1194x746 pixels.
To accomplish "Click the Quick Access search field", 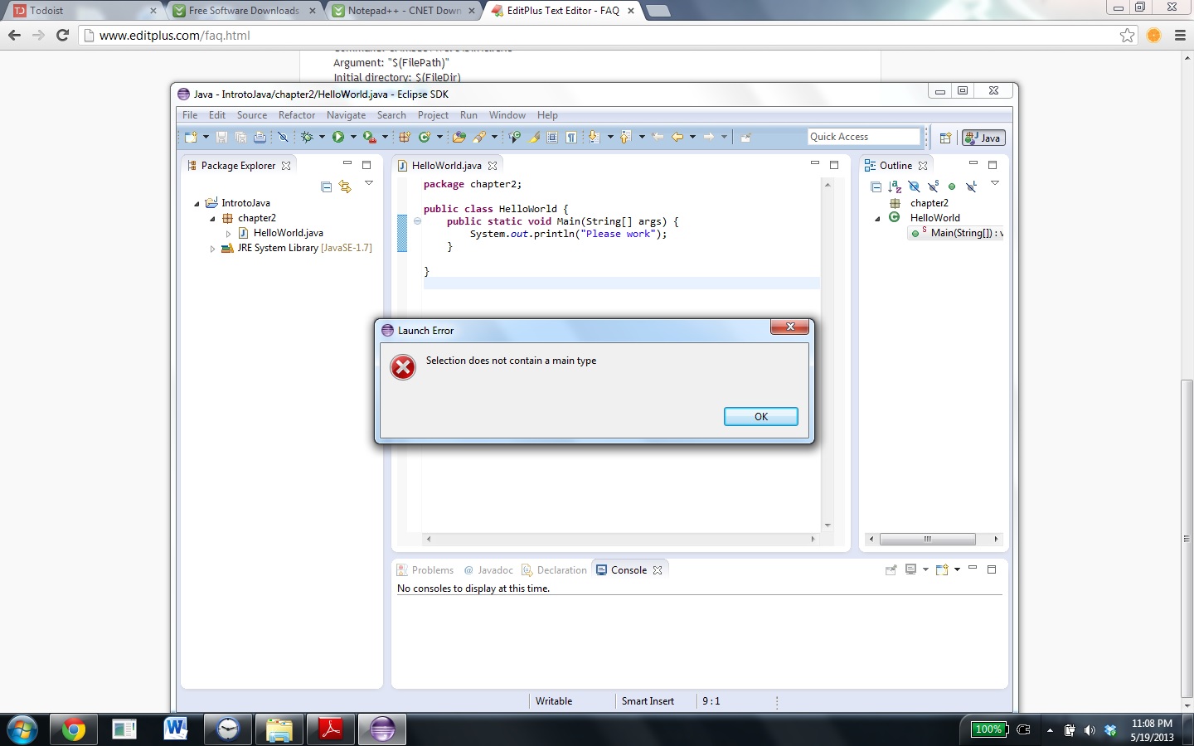I will tap(863, 137).
